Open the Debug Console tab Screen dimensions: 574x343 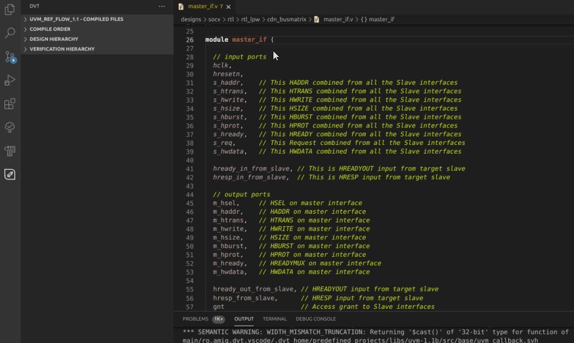tap(316, 319)
